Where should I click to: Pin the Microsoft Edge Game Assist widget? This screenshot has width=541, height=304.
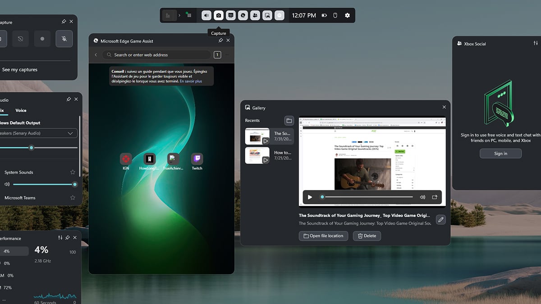tap(220, 40)
